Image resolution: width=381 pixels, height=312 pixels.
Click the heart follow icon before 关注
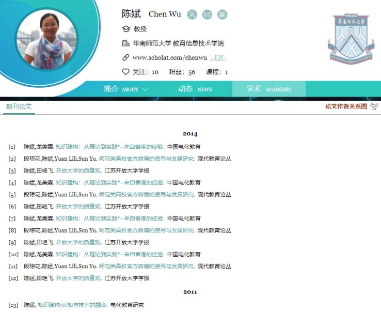point(125,72)
